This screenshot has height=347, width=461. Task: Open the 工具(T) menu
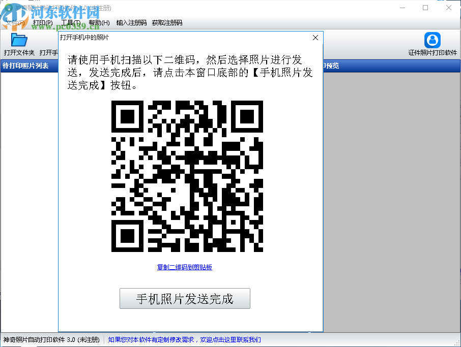pos(71,22)
